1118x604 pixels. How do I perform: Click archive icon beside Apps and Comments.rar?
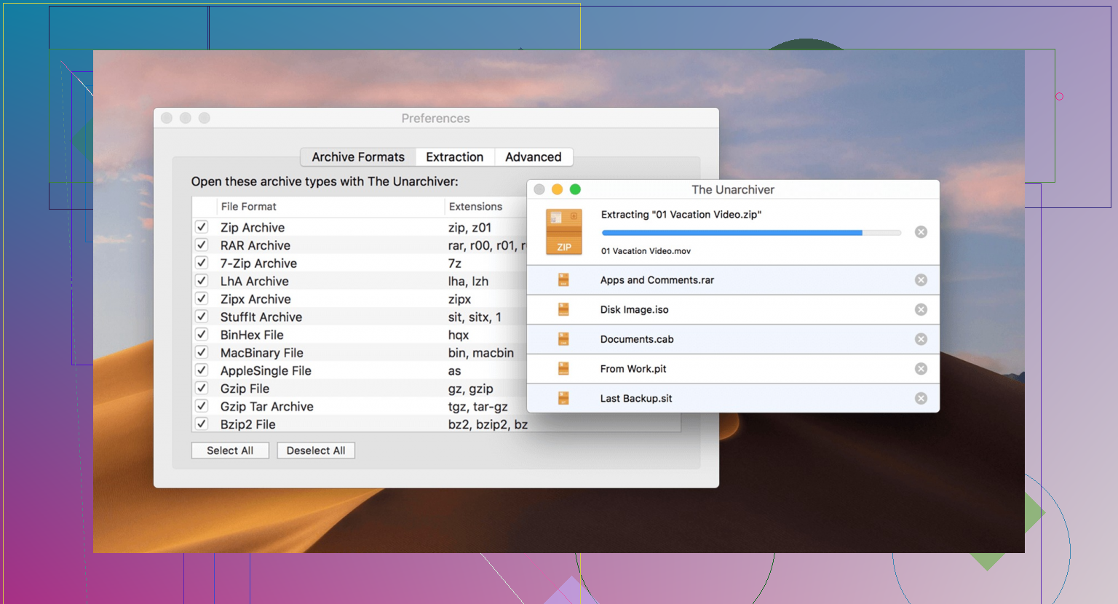click(x=563, y=280)
